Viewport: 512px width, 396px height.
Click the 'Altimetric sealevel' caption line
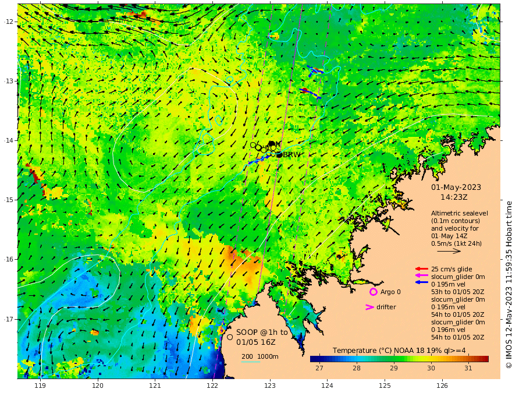pos(460,213)
